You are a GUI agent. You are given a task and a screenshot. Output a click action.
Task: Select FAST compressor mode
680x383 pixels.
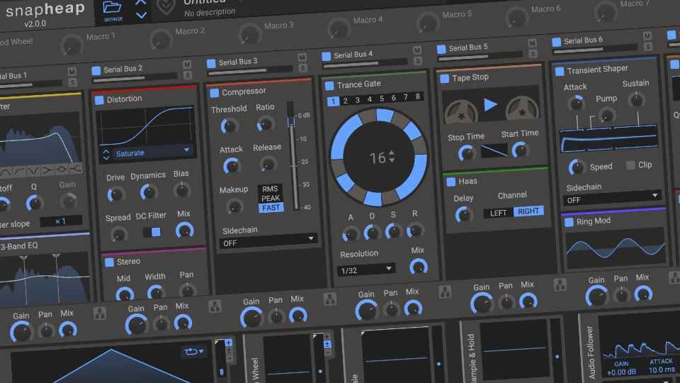pyautogui.click(x=271, y=208)
